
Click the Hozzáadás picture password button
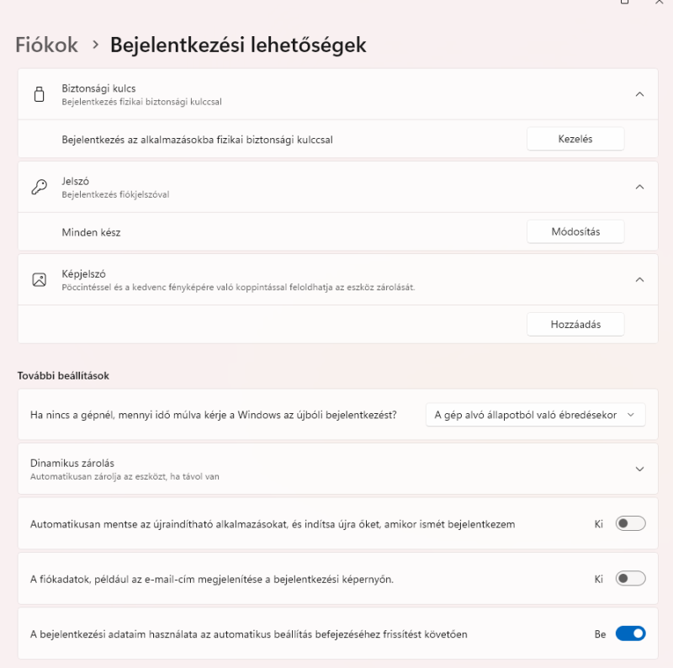575,324
